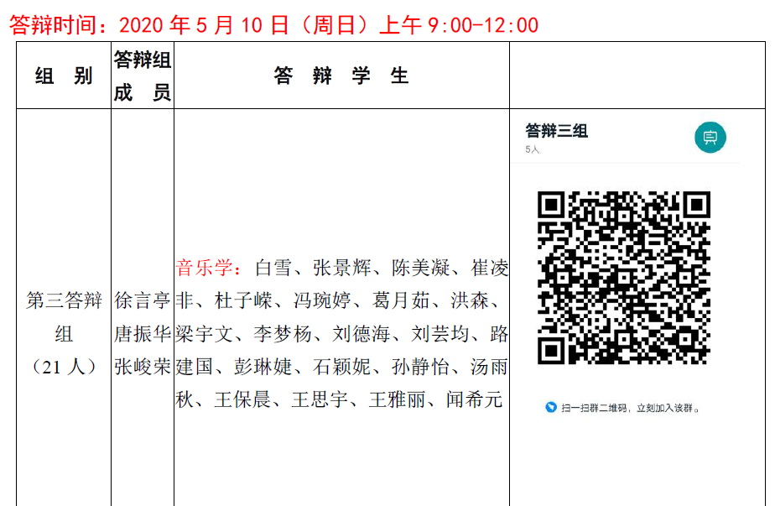
Task: Click the 5人 member count text
Action: coord(533,149)
